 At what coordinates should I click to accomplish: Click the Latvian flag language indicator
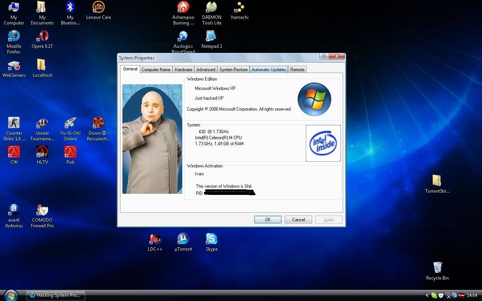(461, 295)
